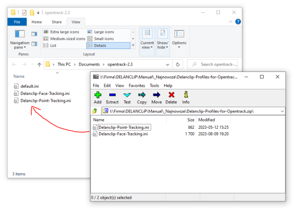Switch to the Share ribbon tab
294x211 pixels.
point(56,22)
